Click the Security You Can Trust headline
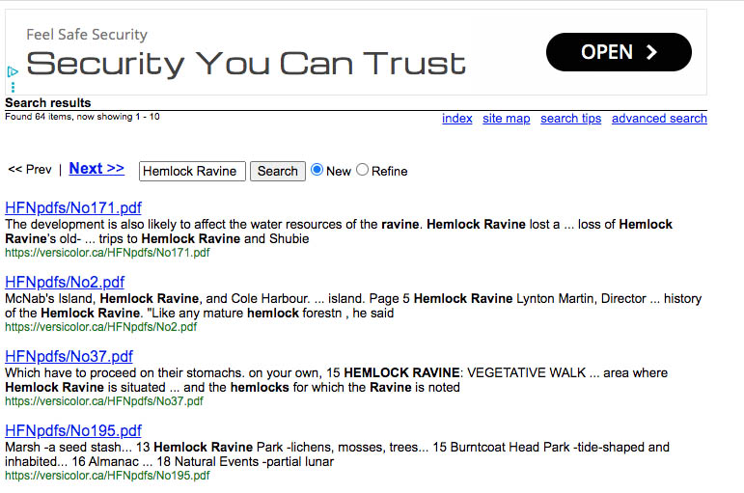744x493 pixels. pyautogui.click(x=245, y=64)
